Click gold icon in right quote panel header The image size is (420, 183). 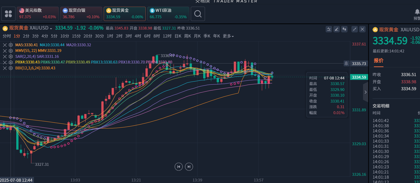375,30
